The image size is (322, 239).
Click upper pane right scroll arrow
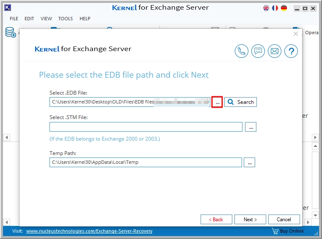point(315,137)
